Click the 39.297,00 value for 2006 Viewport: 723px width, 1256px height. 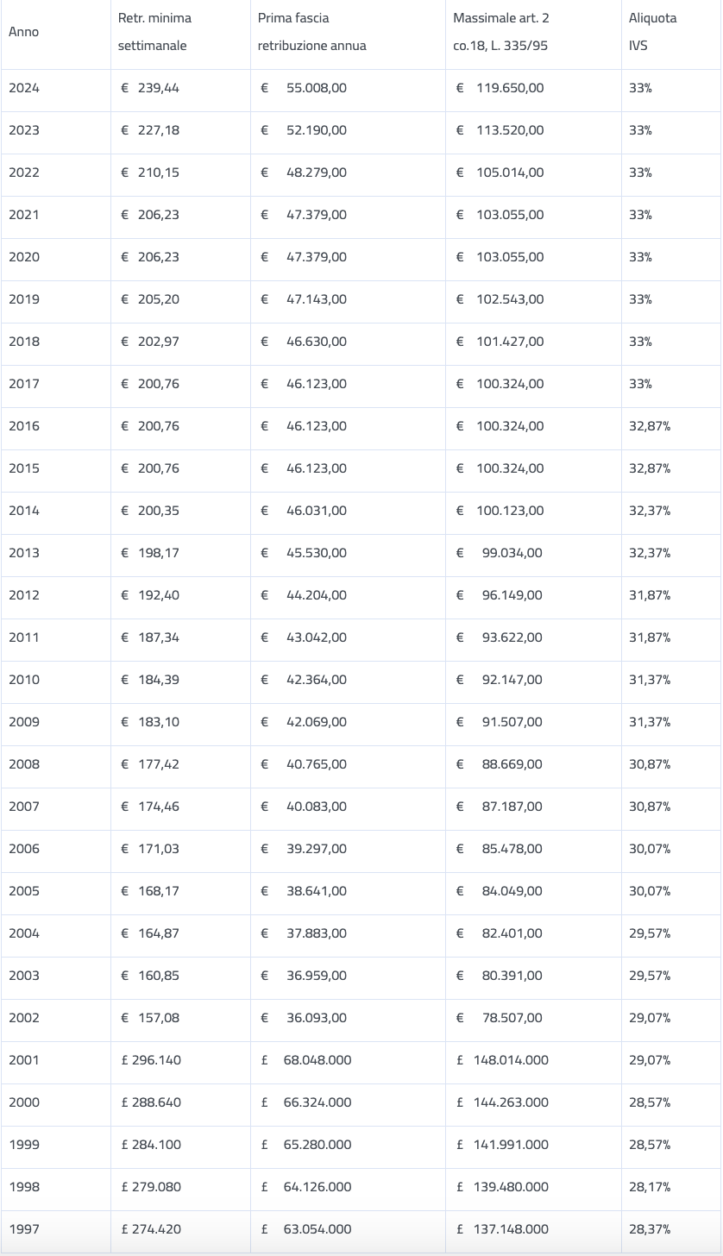[x=316, y=849]
